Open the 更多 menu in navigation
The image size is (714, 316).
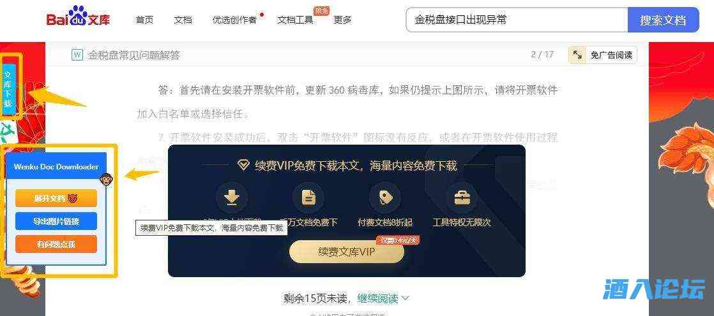(x=342, y=20)
